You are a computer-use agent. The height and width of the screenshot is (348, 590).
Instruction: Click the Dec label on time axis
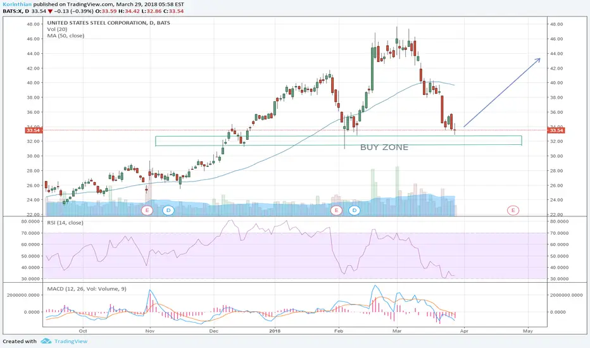pos(213,331)
